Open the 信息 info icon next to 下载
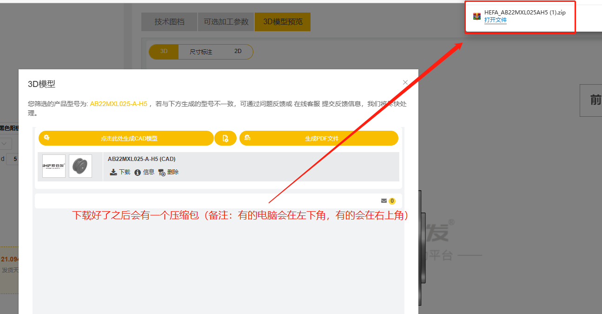The width and height of the screenshot is (602, 314). click(x=138, y=172)
